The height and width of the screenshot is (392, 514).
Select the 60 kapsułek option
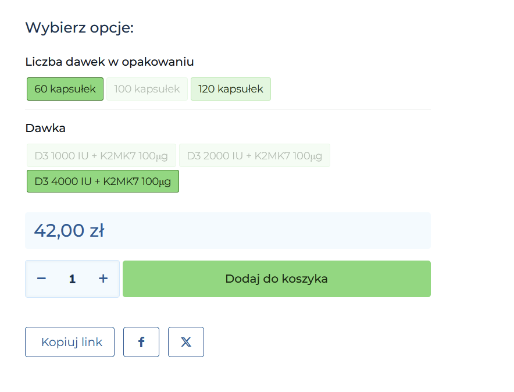click(65, 89)
